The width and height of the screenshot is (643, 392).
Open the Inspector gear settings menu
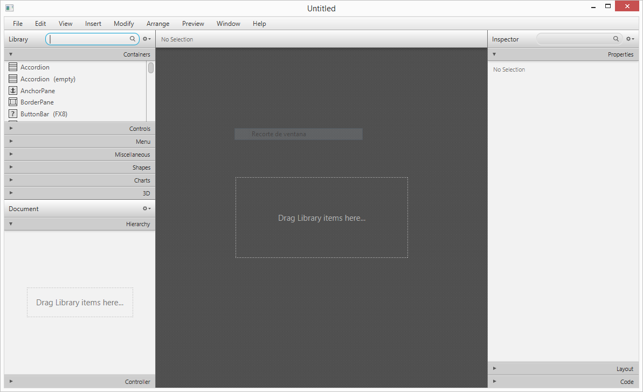coord(630,39)
